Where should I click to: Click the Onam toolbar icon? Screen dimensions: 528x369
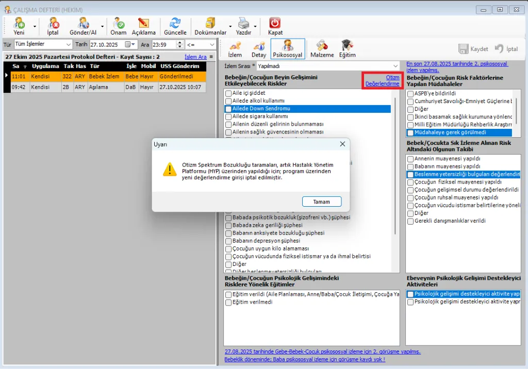tap(119, 26)
